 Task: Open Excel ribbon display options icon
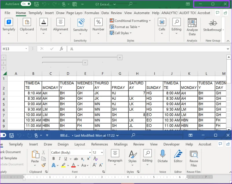pyautogui.click(x=188, y=4)
